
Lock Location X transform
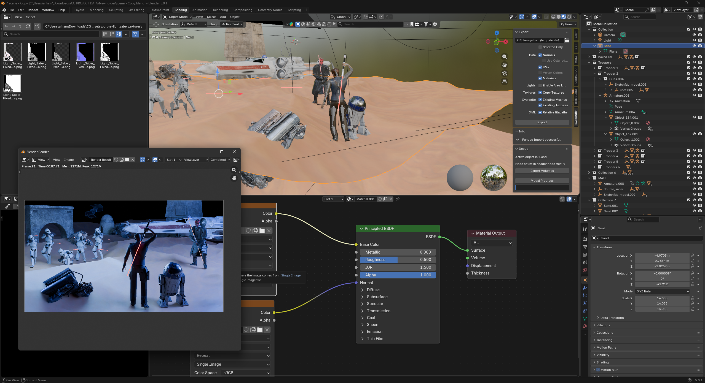693,256
